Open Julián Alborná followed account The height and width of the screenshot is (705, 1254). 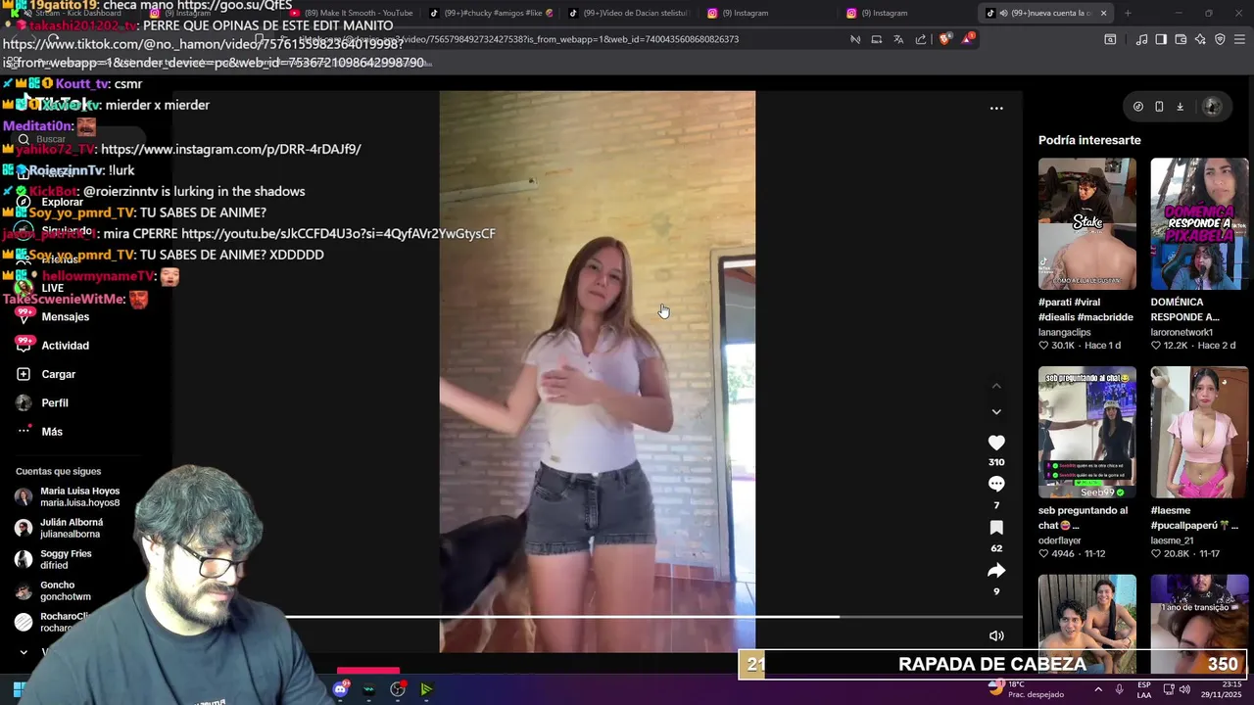(61, 528)
